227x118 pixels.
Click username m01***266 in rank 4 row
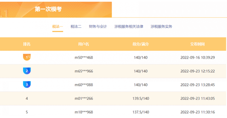[84, 98]
